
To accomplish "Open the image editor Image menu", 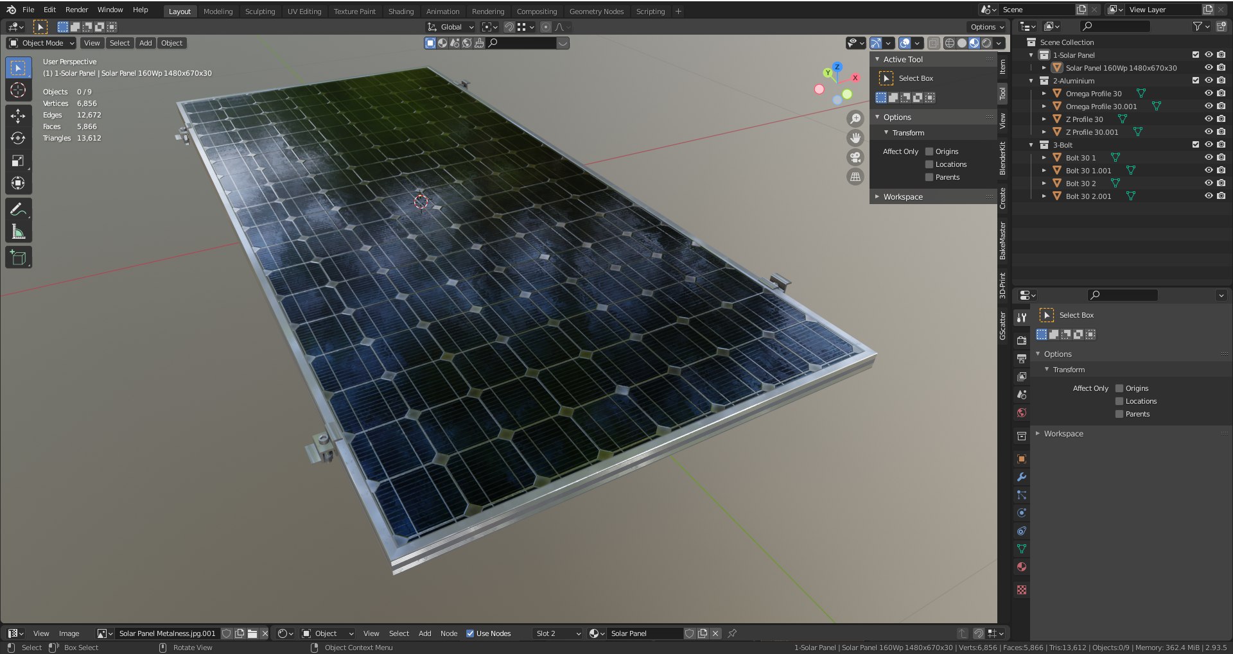I will tap(69, 633).
